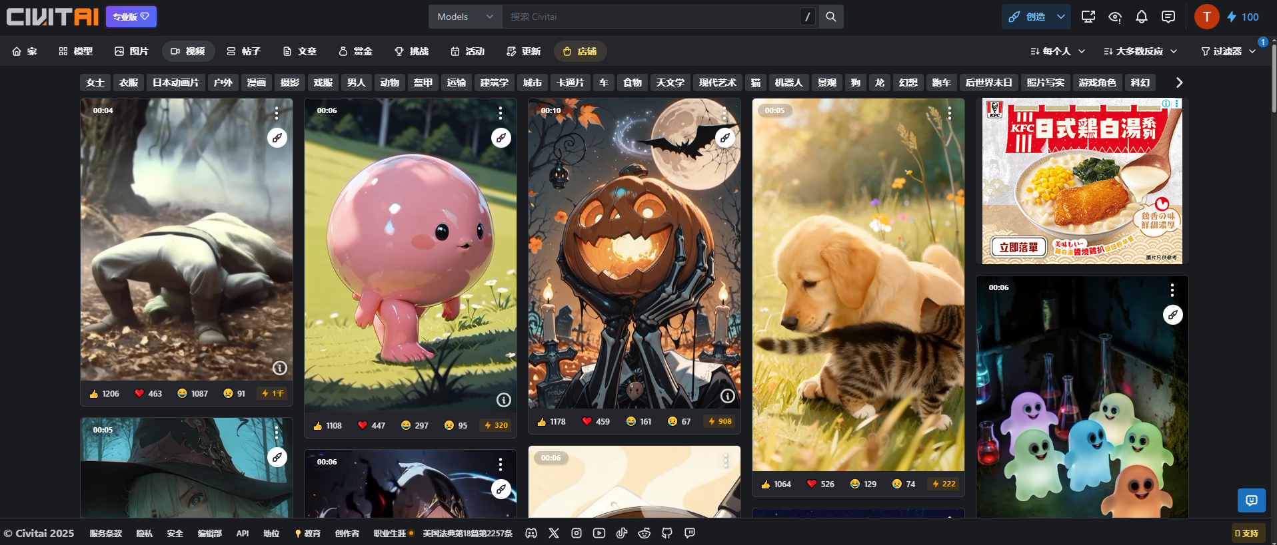Image resolution: width=1277 pixels, height=545 pixels.
Task: Switch to the 图片 tab
Action: click(x=131, y=51)
